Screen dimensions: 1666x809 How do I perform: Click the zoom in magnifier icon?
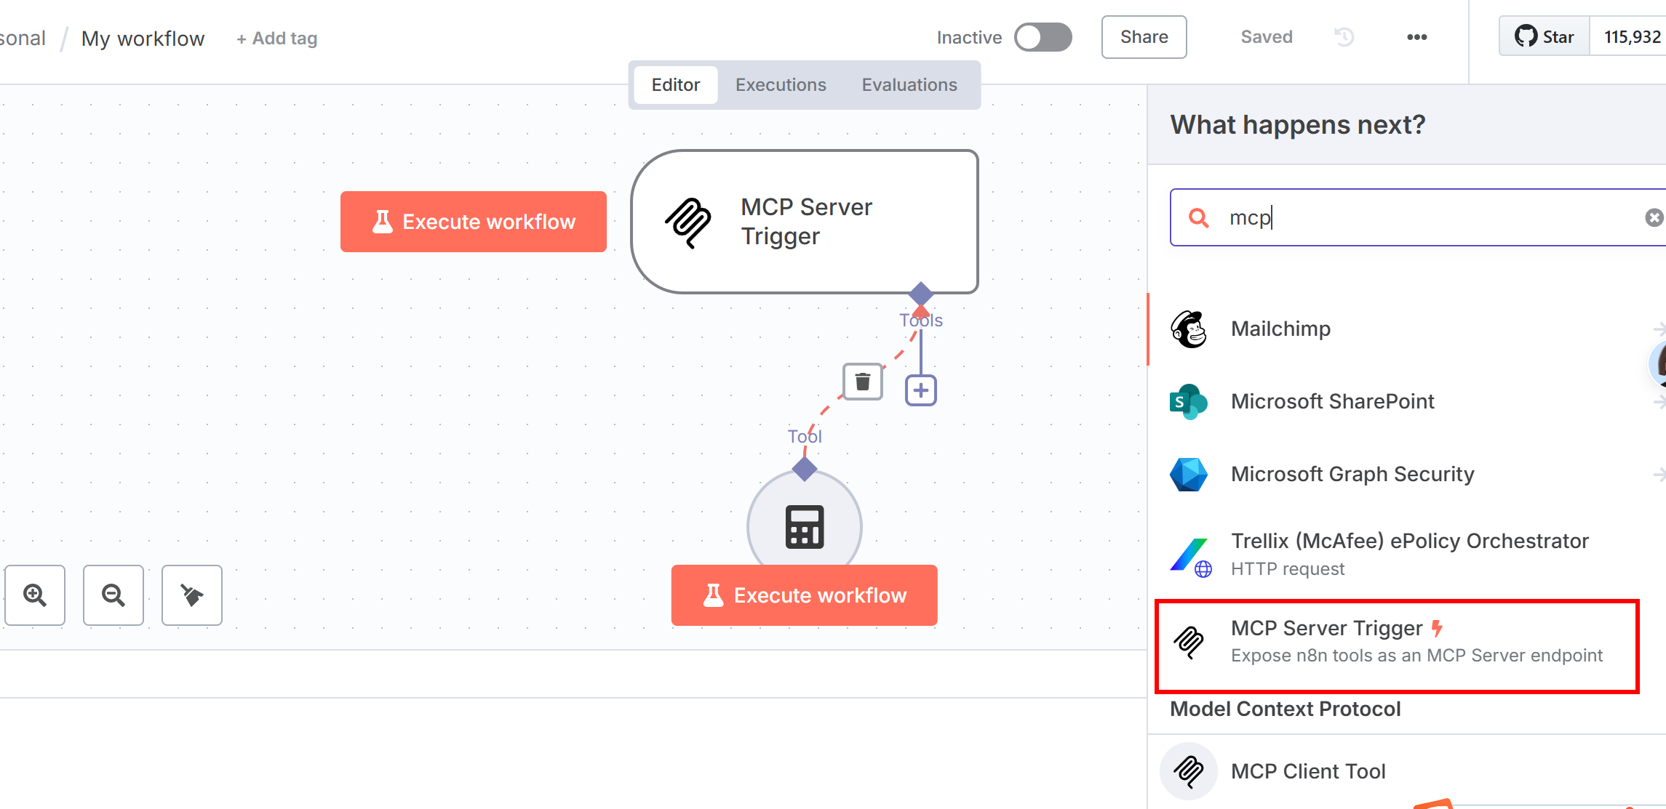point(35,595)
